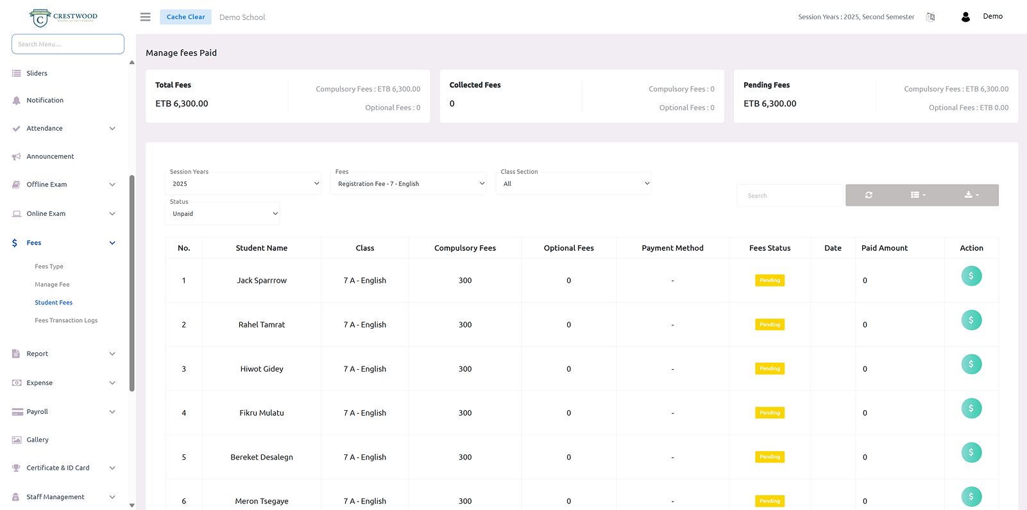Click pay fee icon for Hiwot Gidey
1027x510 pixels.
pyautogui.click(x=971, y=365)
